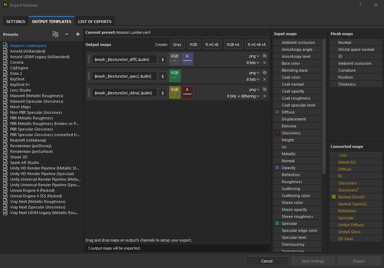
Task: Delete the diff output map with X
Action: tap(265, 63)
